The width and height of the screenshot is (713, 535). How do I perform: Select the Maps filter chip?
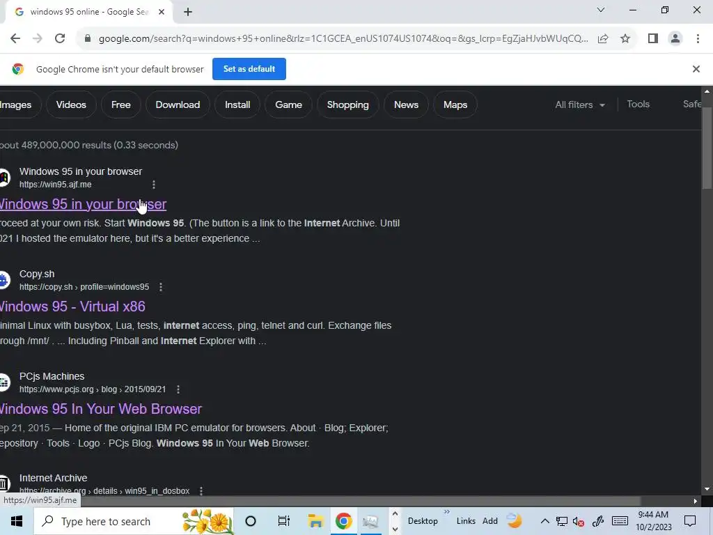(x=455, y=104)
